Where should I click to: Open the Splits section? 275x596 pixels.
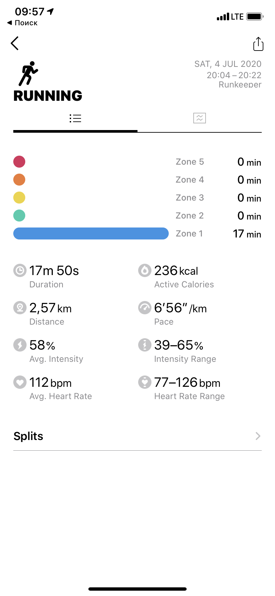click(29, 436)
